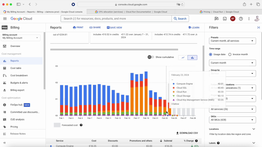Open Cost breakdown page
This screenshot has width=262, height=147.
click(21, 76)
